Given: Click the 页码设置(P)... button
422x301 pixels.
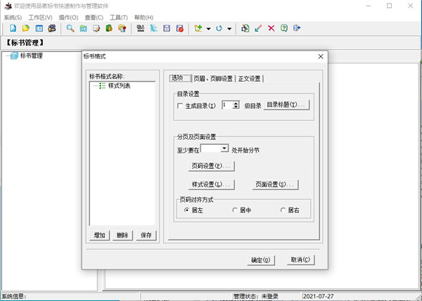Looking at the screenshot, I should pos(211,166).
